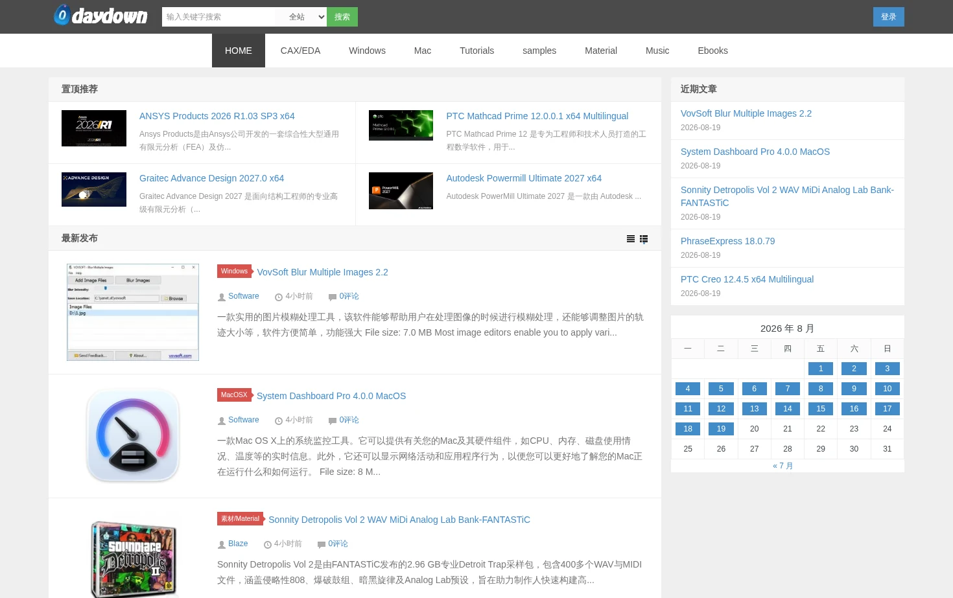Open author Blaze on Sonnity post
The image size is (953, 598).
[238, 544]
